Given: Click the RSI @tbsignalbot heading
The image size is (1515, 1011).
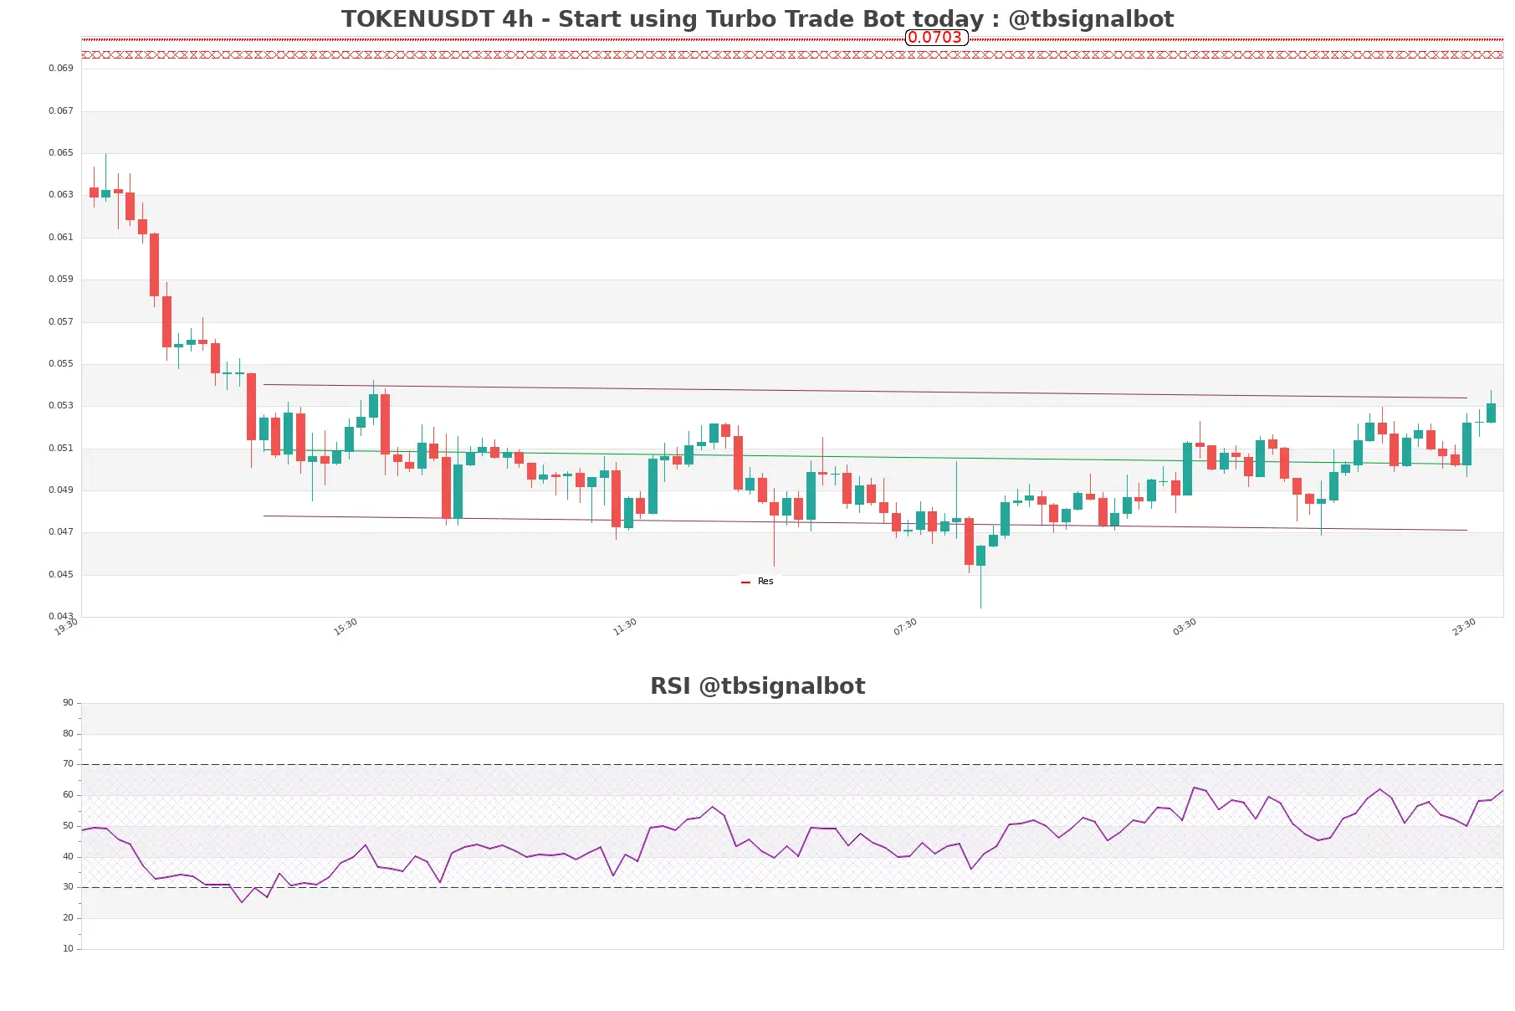Looking at the screenshot, I should tap(757, 686).
